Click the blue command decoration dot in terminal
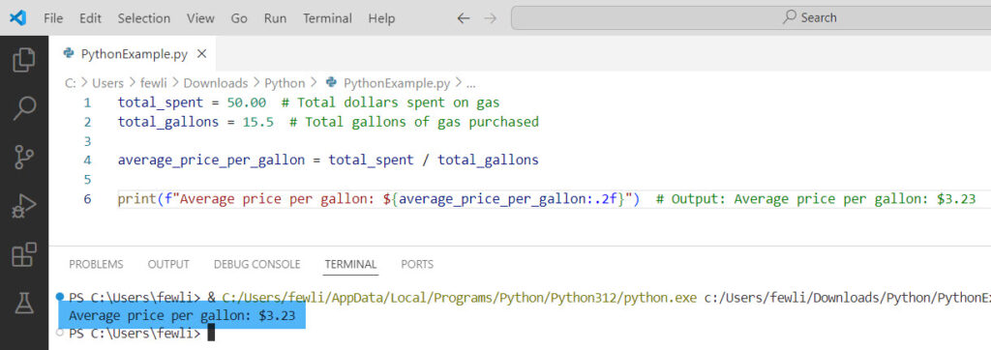 click(x=60, y=296)
